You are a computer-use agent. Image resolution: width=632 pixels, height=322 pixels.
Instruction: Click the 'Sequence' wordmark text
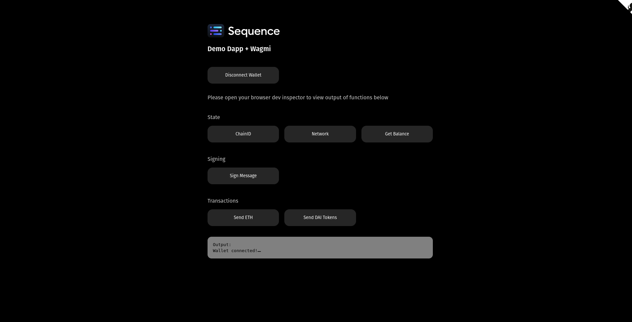click(254, 31)
